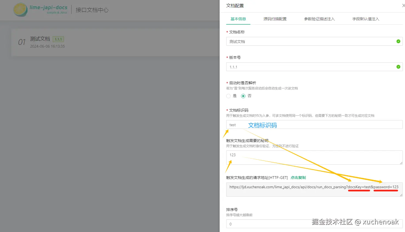This screenshot has height=232, width=405.
Task: Select the 是 radio for 启动时是否解析
Action: (x=228, y=96)
